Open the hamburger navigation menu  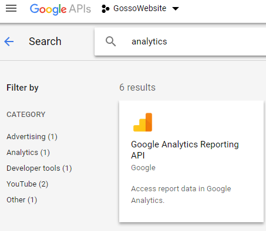click(x=11, y=8)
